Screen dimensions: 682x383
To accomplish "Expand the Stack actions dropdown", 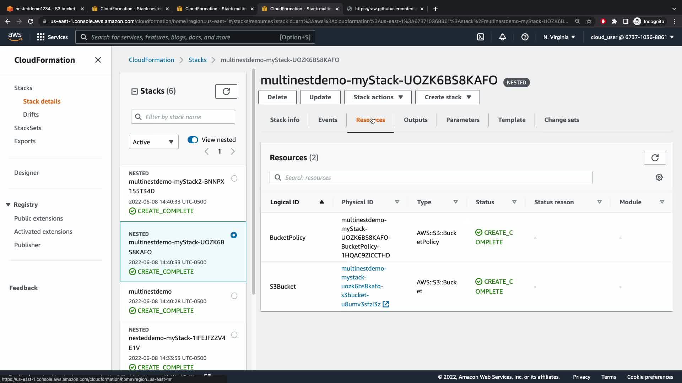I will pos(378,97).
